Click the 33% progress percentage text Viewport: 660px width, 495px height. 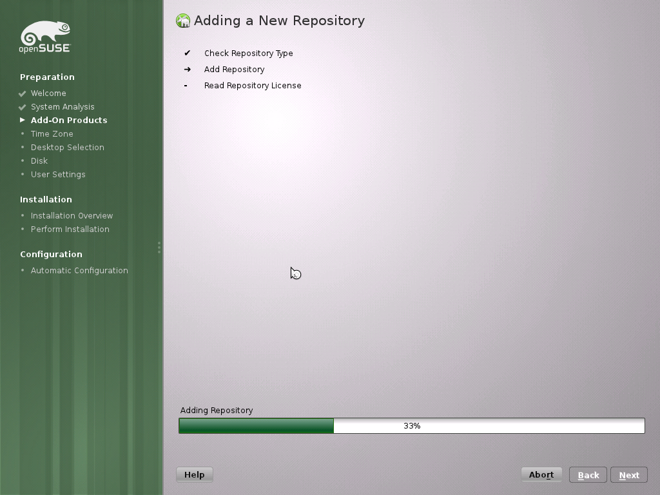[412, 425]
